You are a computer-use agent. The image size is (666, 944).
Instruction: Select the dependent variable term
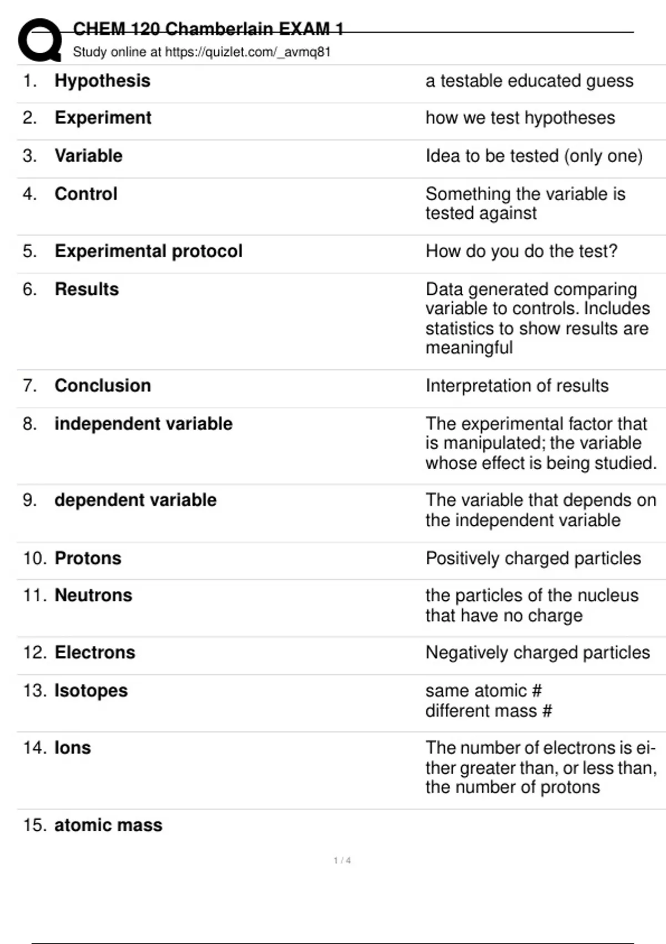click(x=135, y=500)
